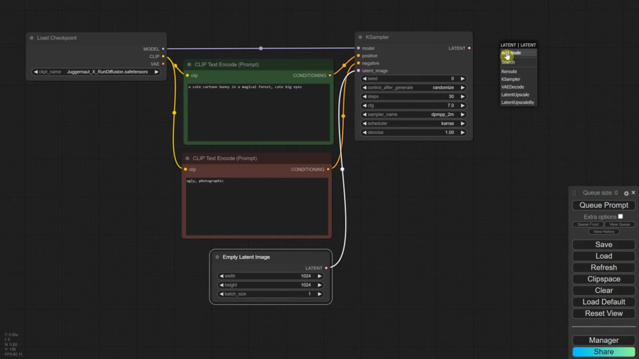The height and width of the screenshot is (359, 639).
Task: Collapse the red CLIP Text Encode node dot
Action: (x=187, y=158)
